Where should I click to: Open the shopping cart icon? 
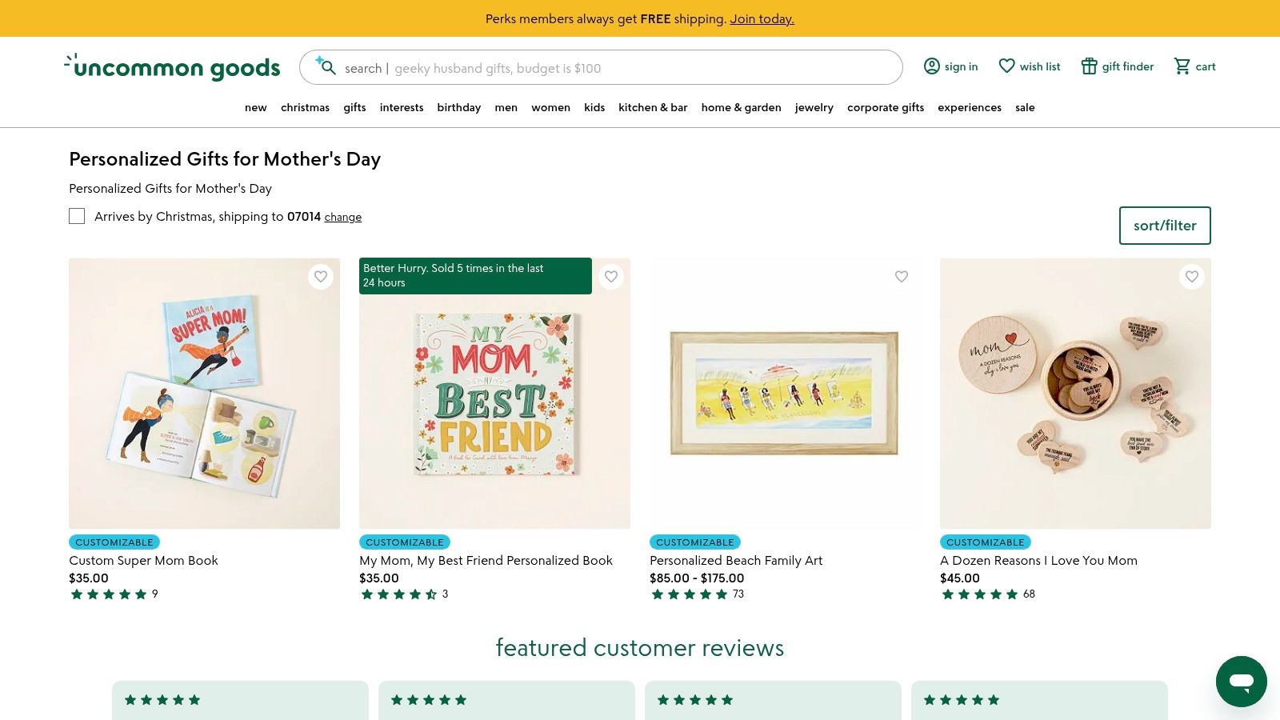pos(1182,66)
